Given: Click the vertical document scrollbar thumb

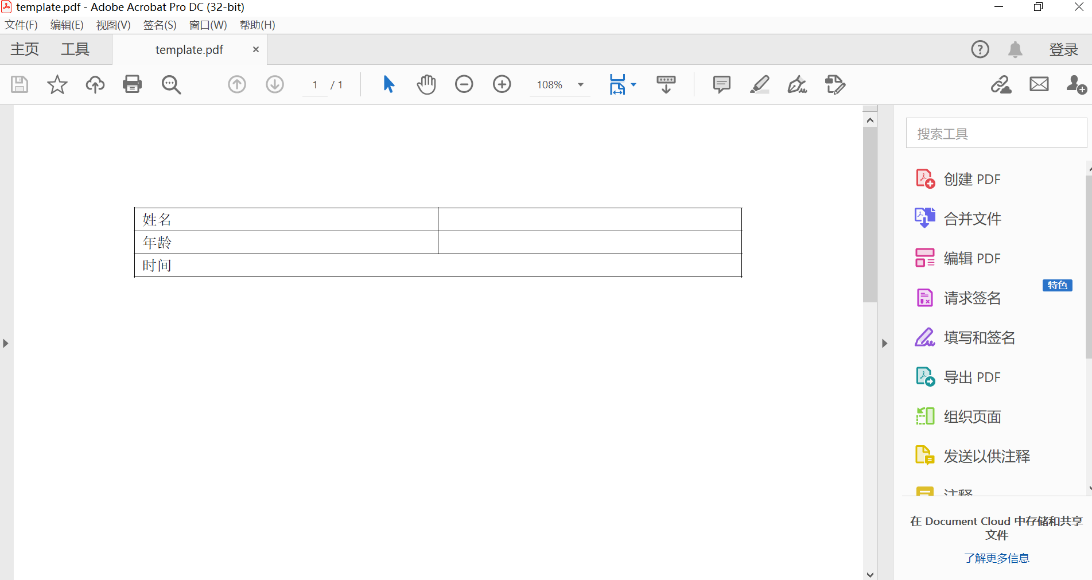Looking at the screenshot, I should point(870,215).
